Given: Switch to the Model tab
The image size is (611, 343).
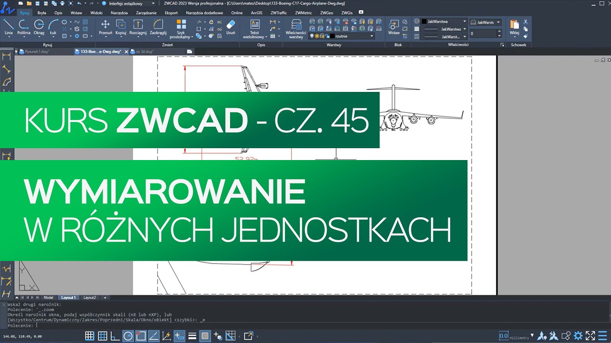Looking at the screenshot, I should click(x=49, y=298).
